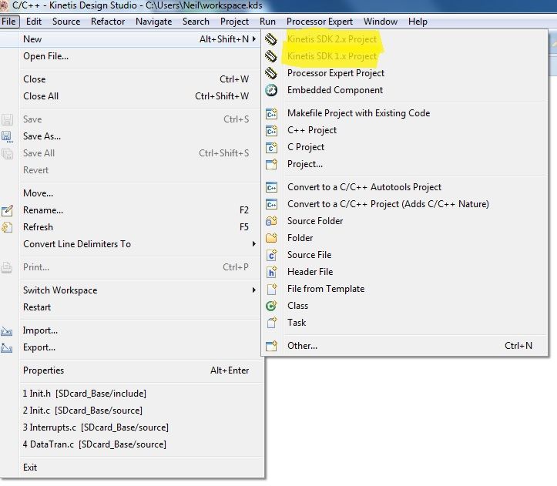The height and width of the screenshot is (486, 557).
Task: Click the green Class icon
Action: pos(271,306)
